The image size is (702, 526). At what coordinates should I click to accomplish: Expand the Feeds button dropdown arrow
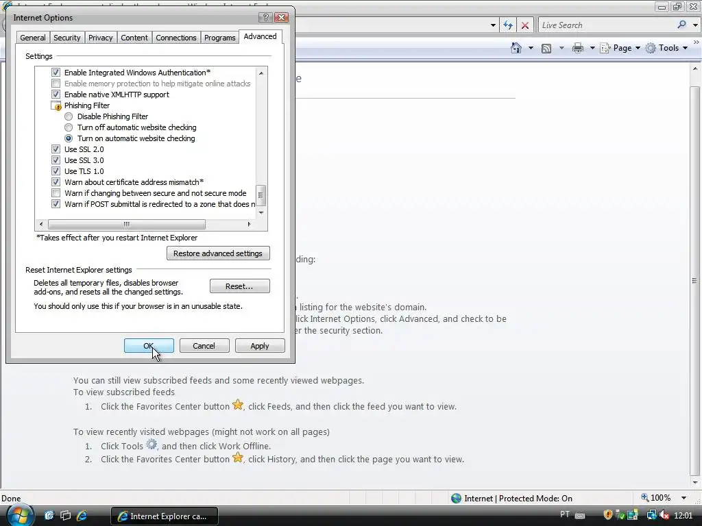pos(561,48)
